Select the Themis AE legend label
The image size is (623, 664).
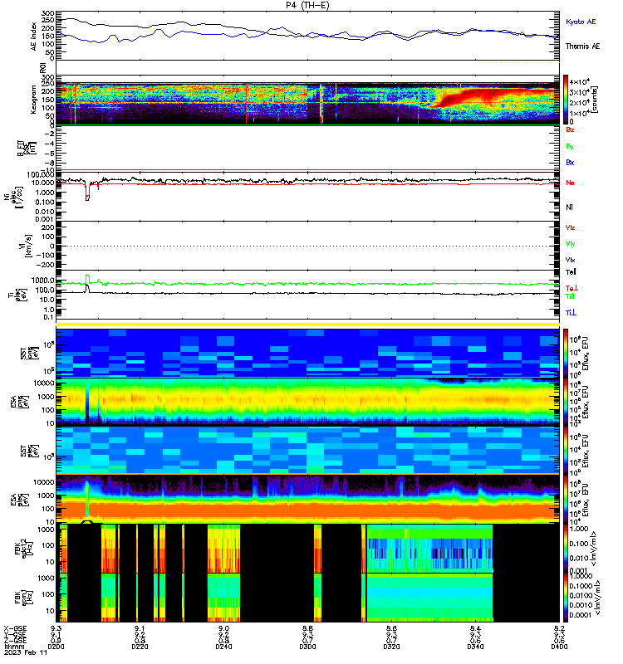pos(582,46)
